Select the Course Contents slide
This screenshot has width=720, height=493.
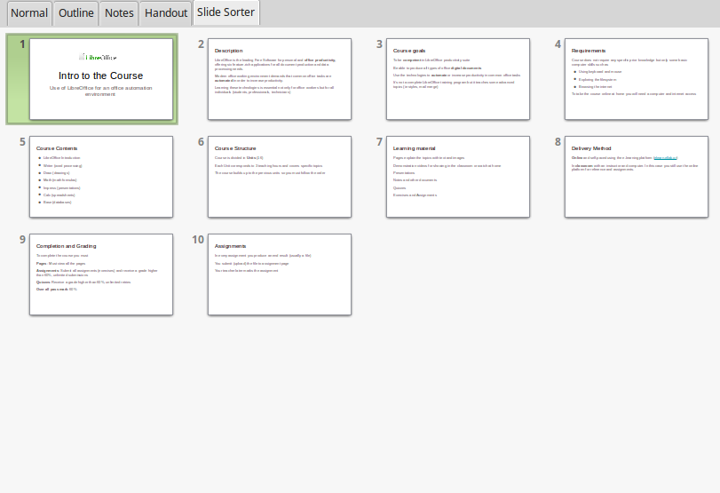click(101, 177)
